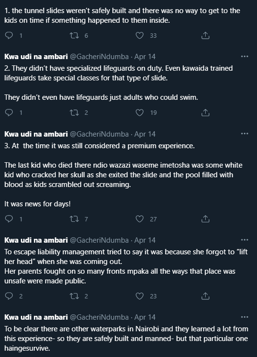Open more options for Nairobi waterparks tweet
This screenshot has width=257, height=357.
click(244, 317)
